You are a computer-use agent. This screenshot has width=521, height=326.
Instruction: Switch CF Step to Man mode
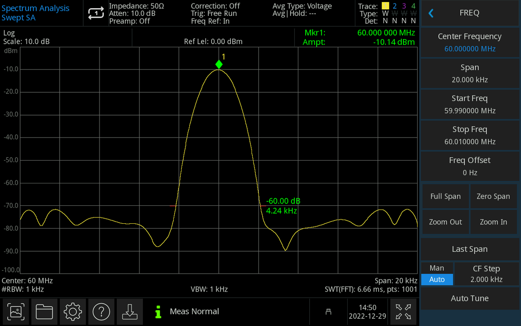pos(437,268)
